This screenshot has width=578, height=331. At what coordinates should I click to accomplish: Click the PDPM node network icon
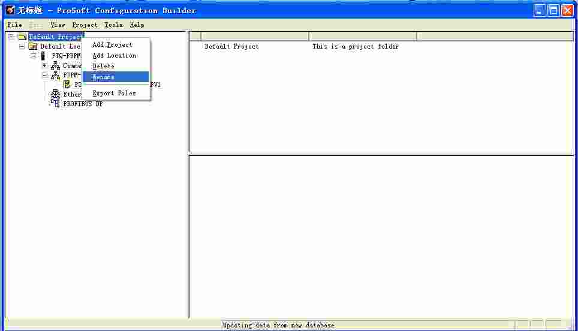pos(55,76)
